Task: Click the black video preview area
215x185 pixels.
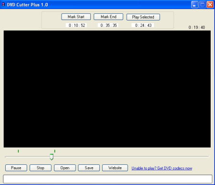Action: pos(107,89)
